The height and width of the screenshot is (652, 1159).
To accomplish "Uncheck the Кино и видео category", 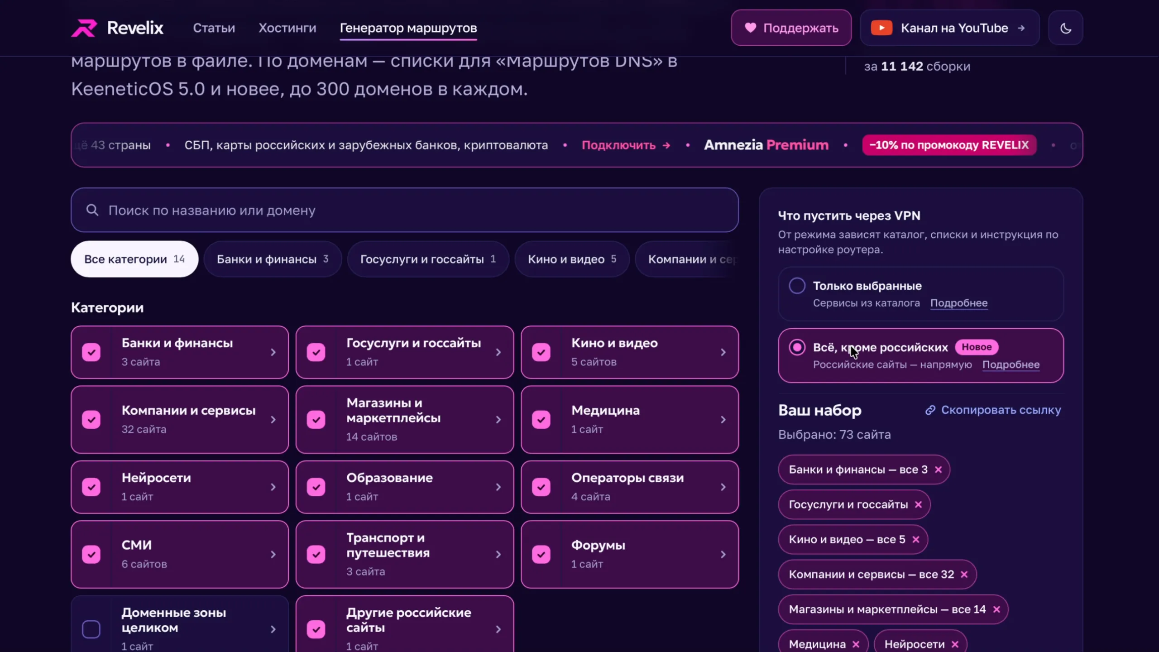I will pyautogui.click(x=541, y=352).
